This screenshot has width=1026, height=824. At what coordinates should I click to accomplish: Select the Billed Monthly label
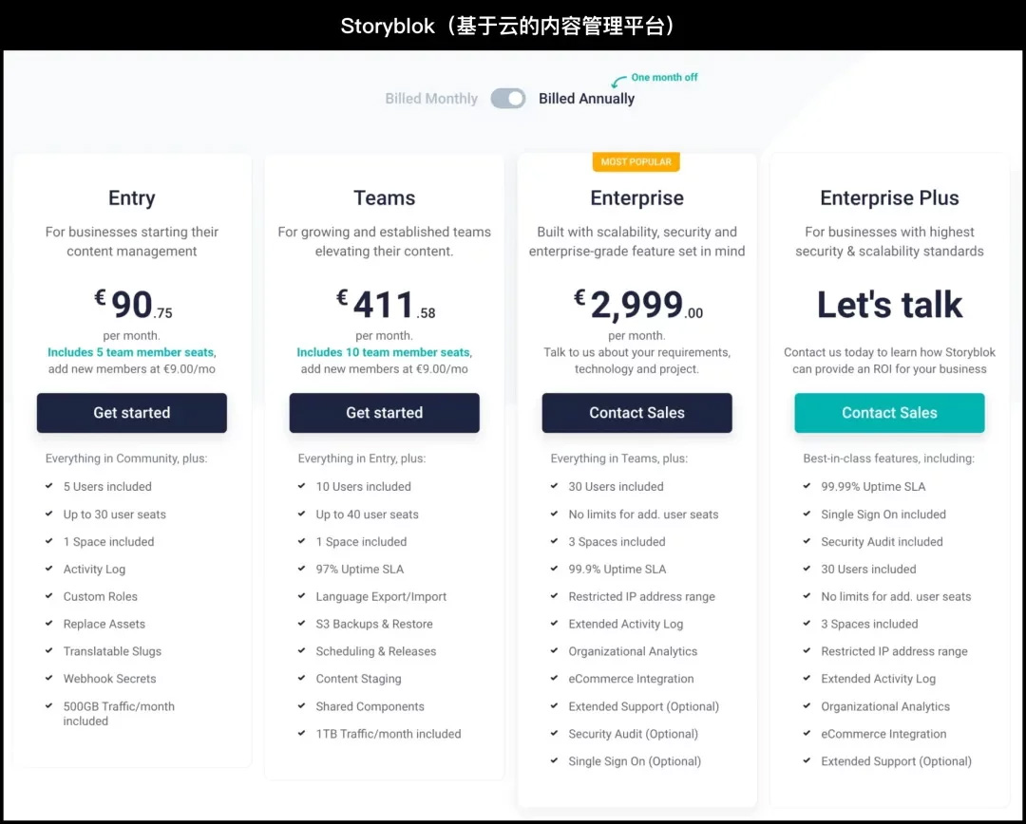pos(431,99)
